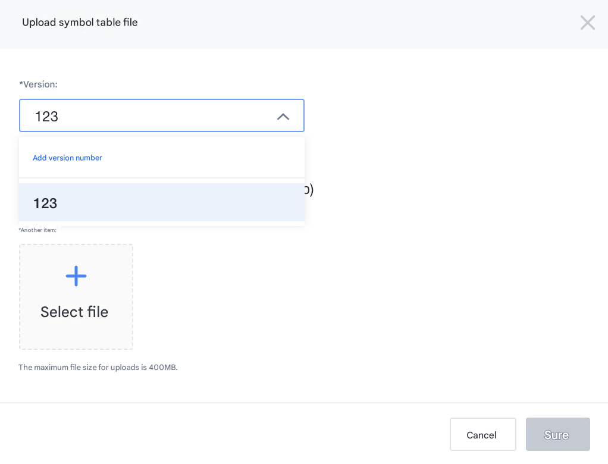Click the *Version: field label
The width and height of the screenshot is (608, 464).
click(x=39, y=84)
